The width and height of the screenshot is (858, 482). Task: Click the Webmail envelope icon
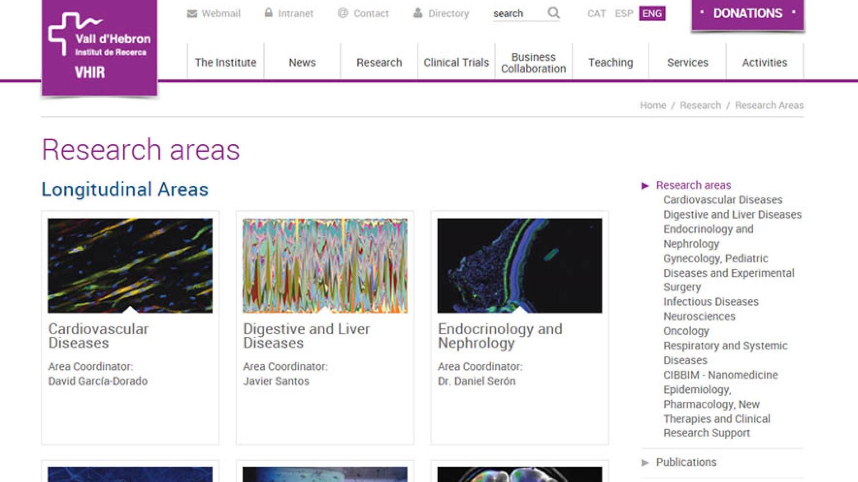[x=192, y=14]
